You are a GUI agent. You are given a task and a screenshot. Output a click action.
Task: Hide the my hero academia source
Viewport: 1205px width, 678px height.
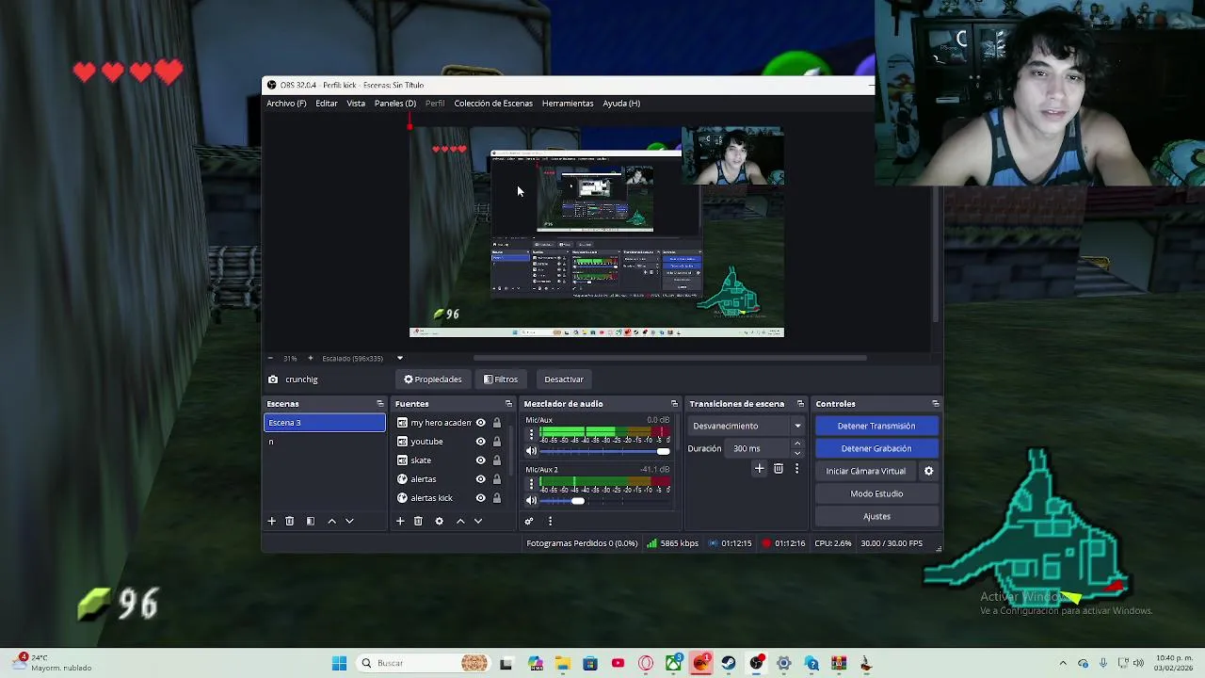(480, 423)
